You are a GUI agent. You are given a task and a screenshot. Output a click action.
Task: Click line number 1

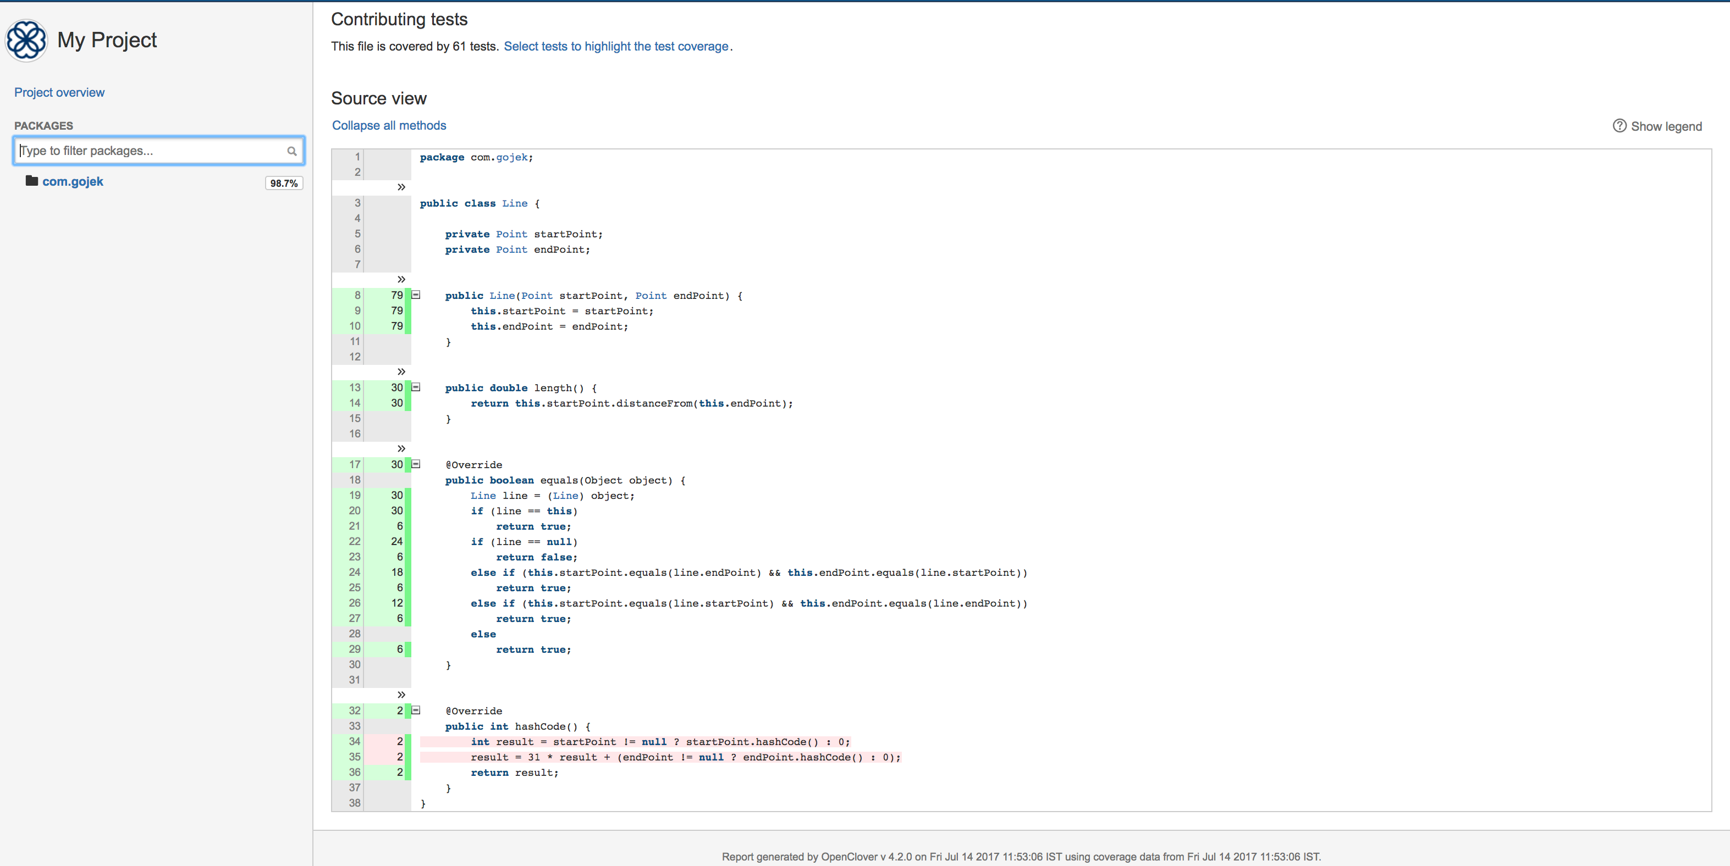point(357,157)
